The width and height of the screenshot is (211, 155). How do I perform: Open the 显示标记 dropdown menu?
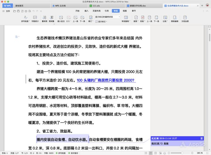coord(103,21)
